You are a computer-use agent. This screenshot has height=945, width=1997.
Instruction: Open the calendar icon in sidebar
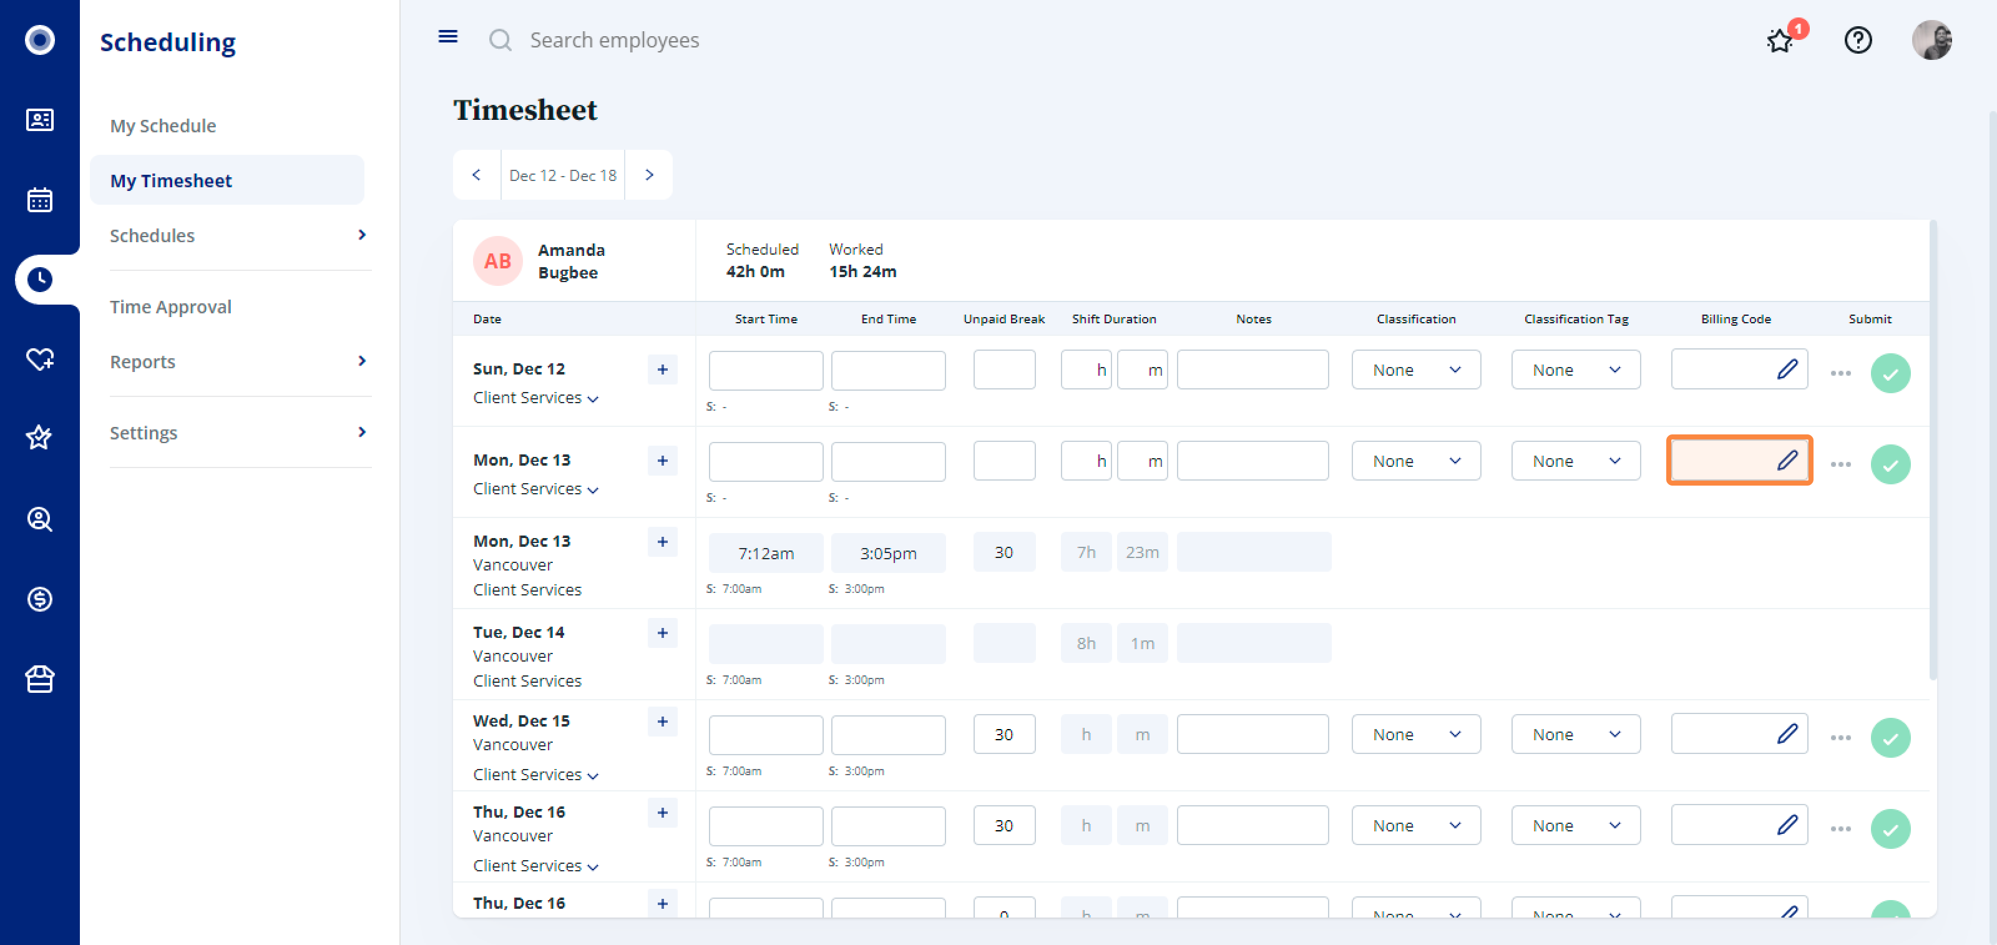[39, 199]
